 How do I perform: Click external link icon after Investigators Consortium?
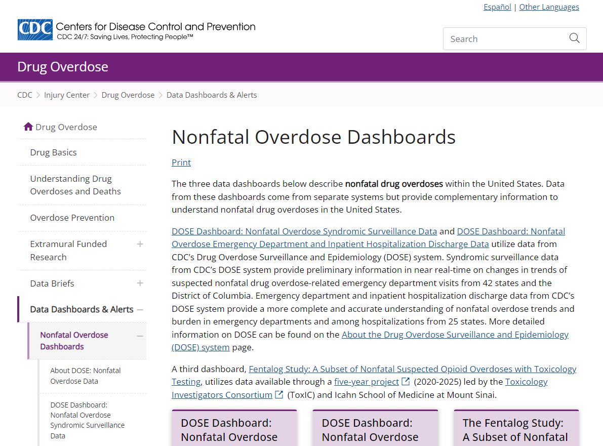[x=279, y=394]
